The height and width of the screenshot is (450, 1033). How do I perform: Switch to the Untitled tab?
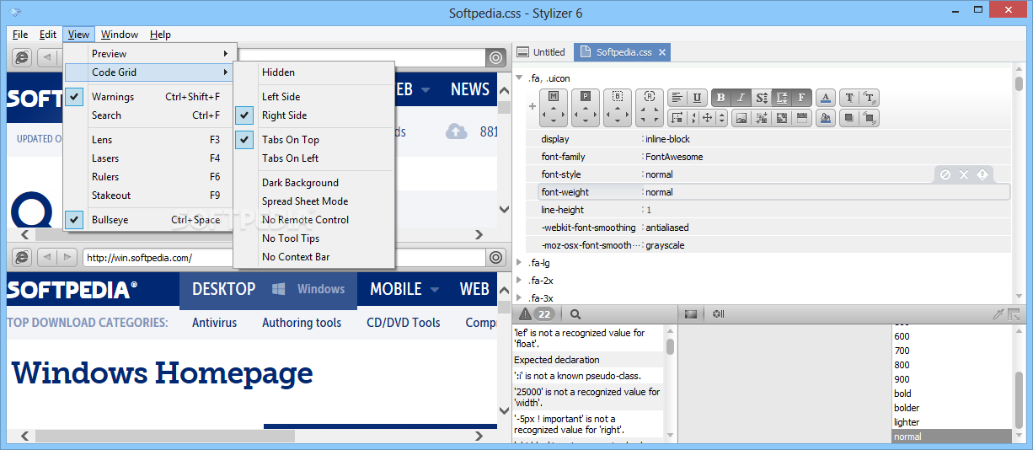click(x=541, y=52)
